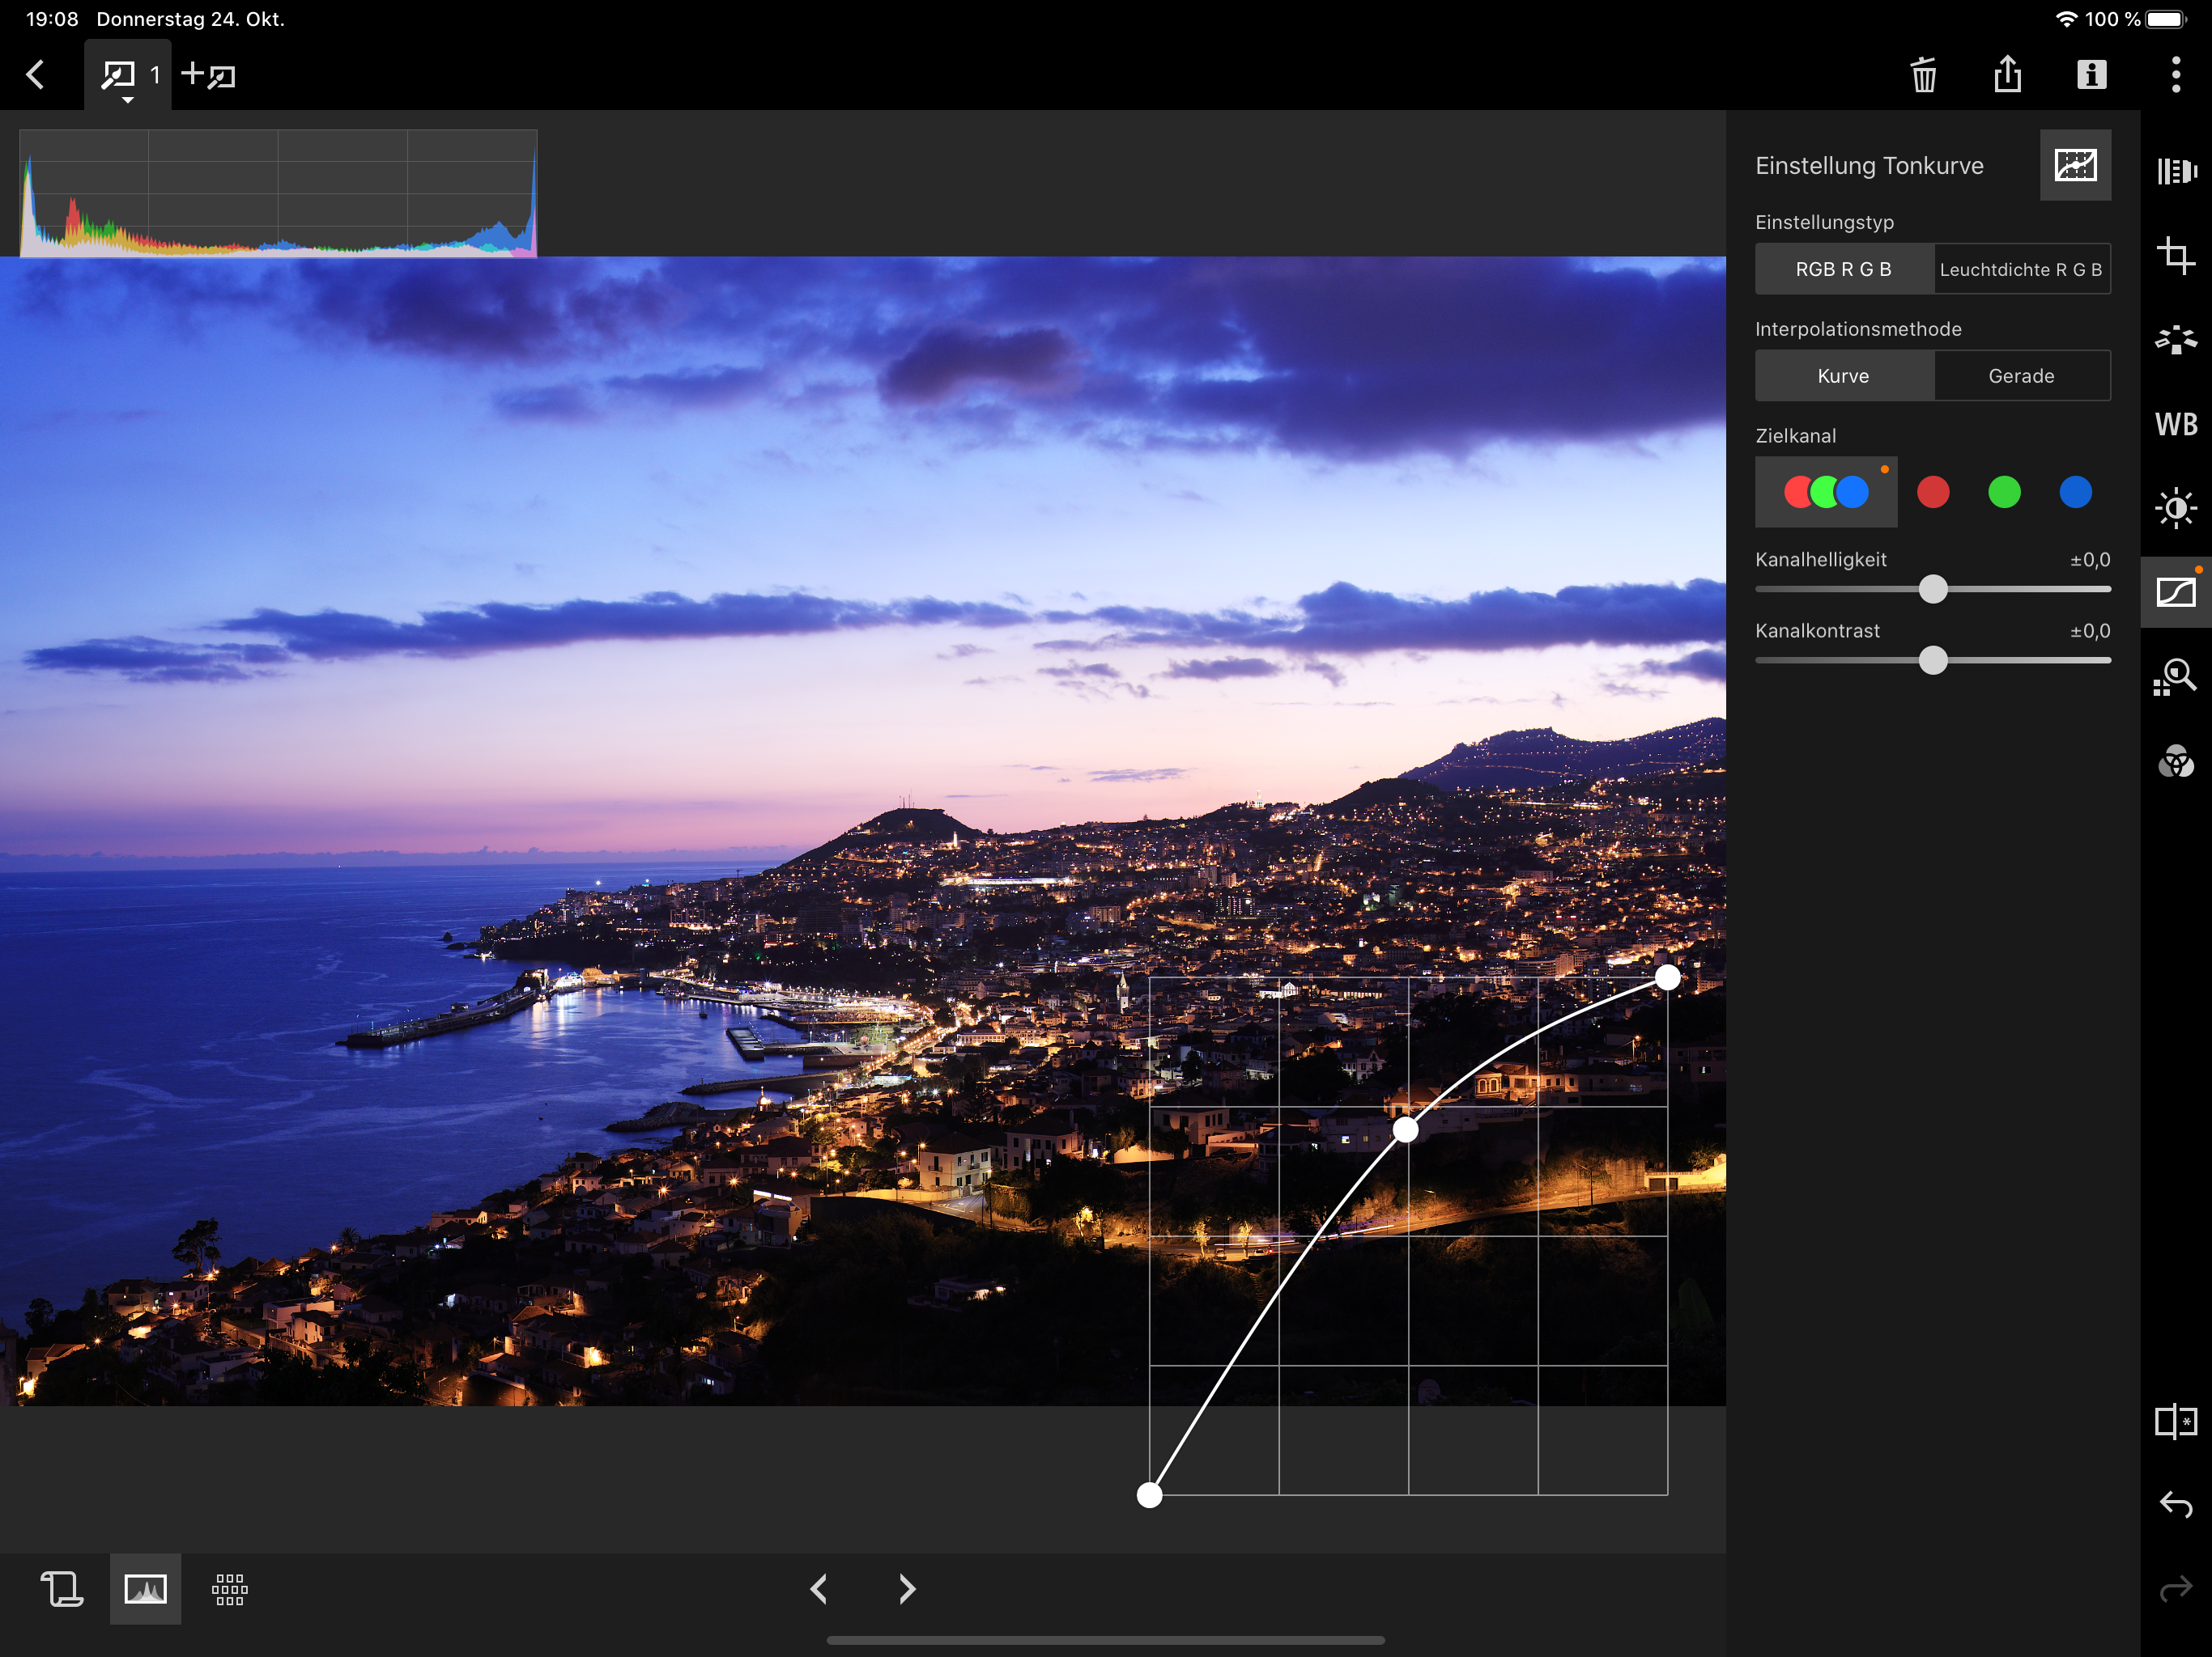Screen dimensions: 2212x1657
Task: Toggle tone curve overlay display button
Action: [2075, 165]
